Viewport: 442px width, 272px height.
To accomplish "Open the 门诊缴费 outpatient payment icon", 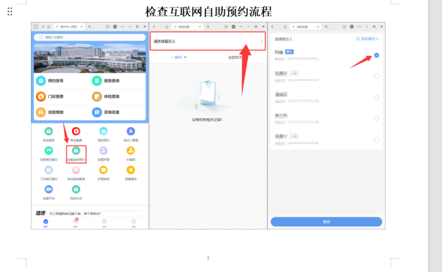I will (41, 97).
